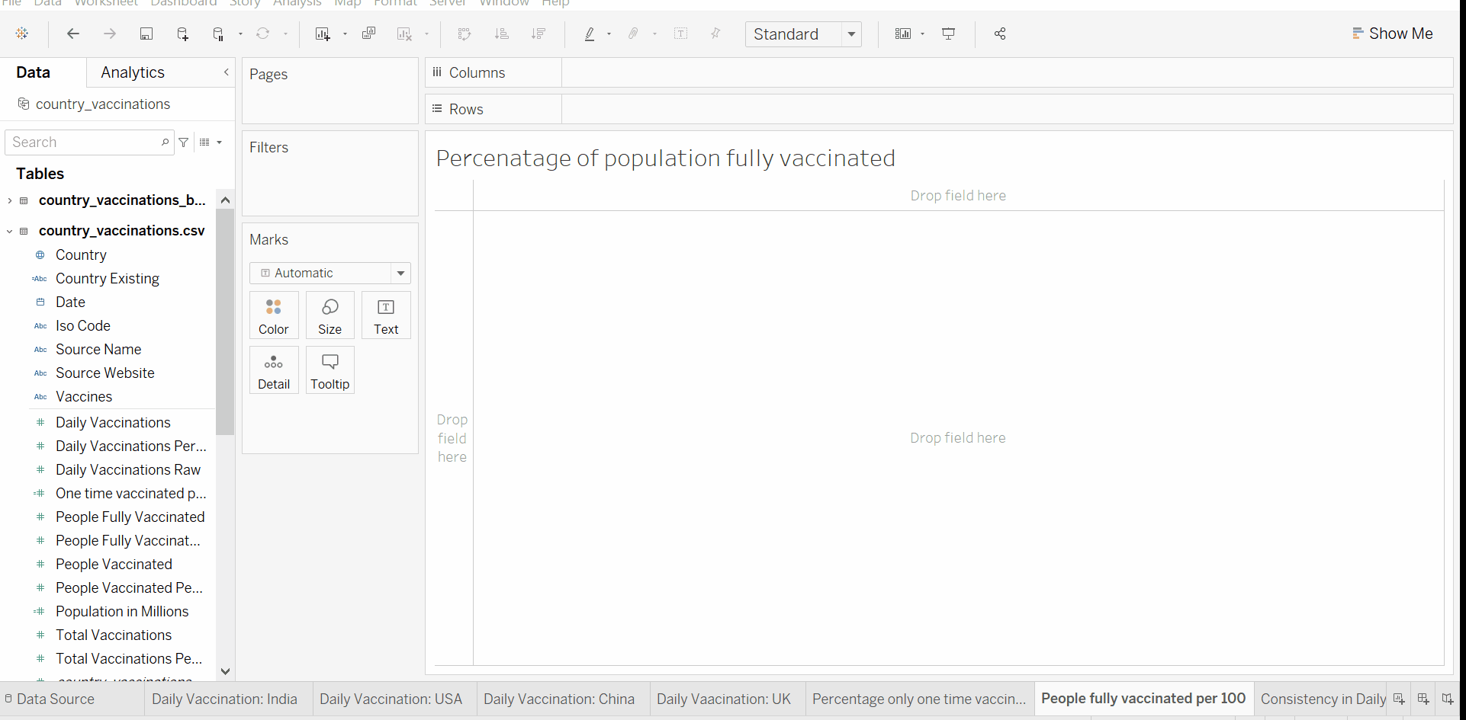Select the Vaccines field

[x=84, y=397]
